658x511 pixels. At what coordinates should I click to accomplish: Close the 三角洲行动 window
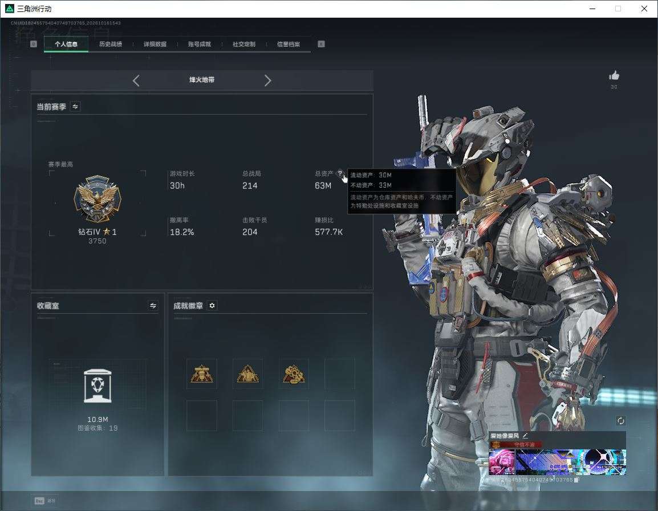[x=644, y=9]
